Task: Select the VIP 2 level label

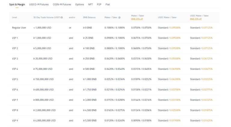Action: click(x=15, y=48)
